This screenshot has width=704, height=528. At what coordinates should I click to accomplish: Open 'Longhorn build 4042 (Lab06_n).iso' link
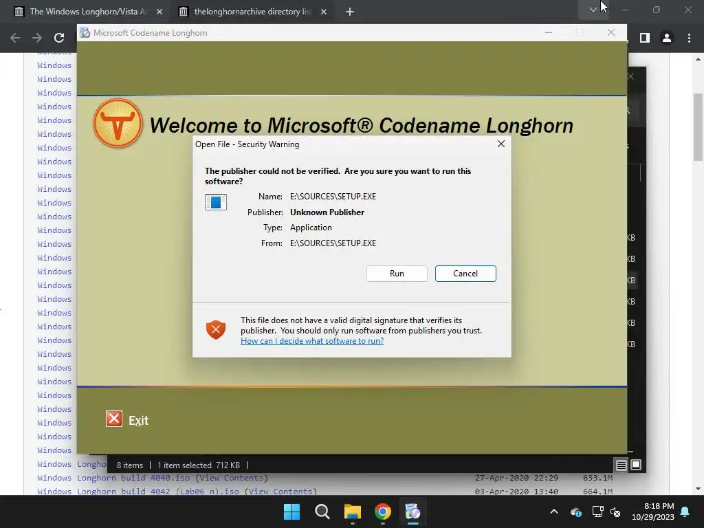tap(137, 491)
